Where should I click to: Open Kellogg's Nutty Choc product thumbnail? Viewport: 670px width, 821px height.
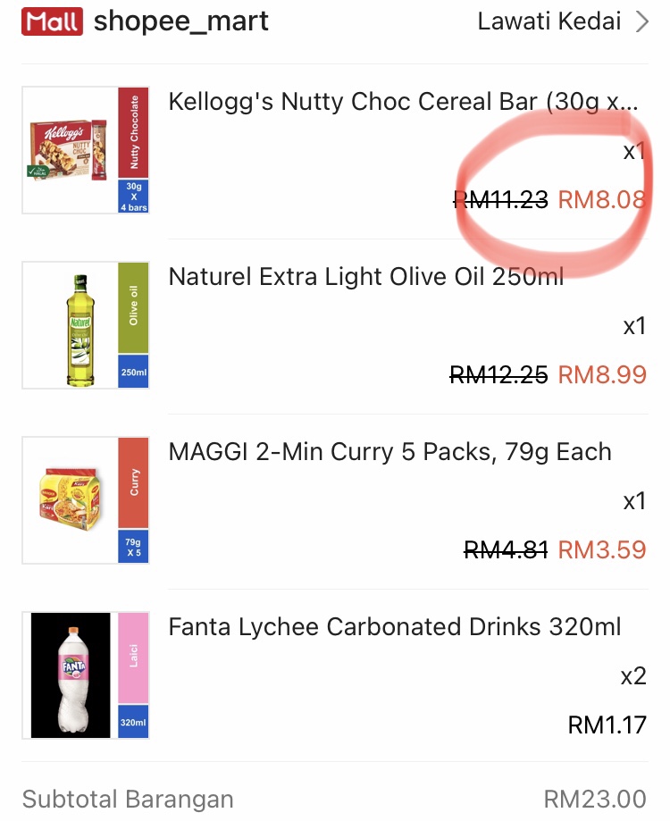(86, 150)
